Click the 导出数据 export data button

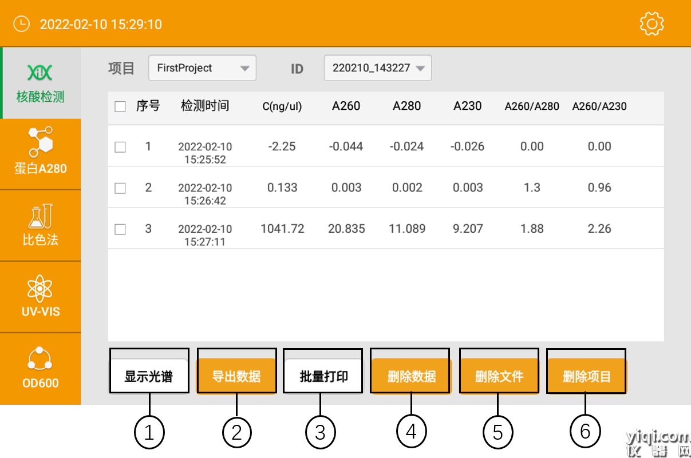pyautogui.click(x=236, y=376)
